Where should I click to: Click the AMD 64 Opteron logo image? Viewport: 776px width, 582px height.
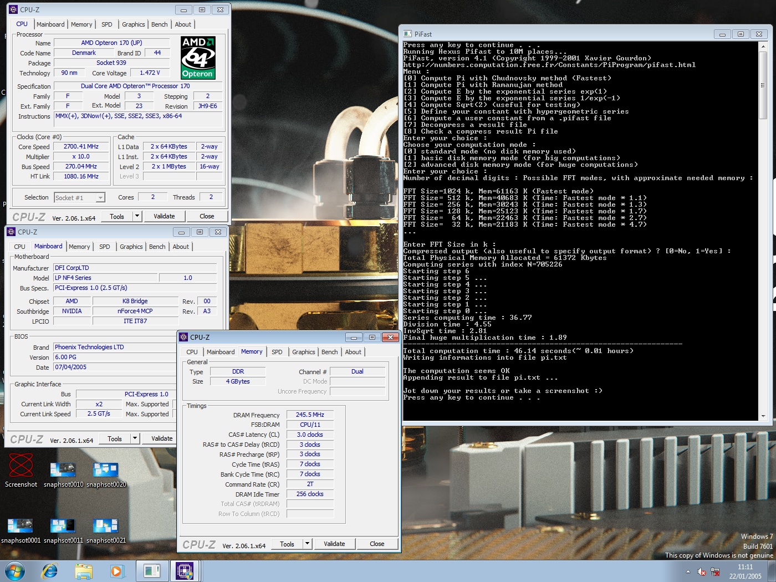198,58
